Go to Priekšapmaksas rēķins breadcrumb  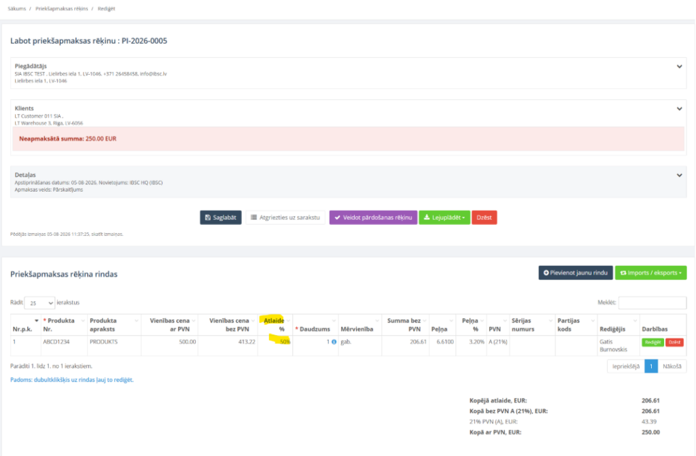click(62, 8)
